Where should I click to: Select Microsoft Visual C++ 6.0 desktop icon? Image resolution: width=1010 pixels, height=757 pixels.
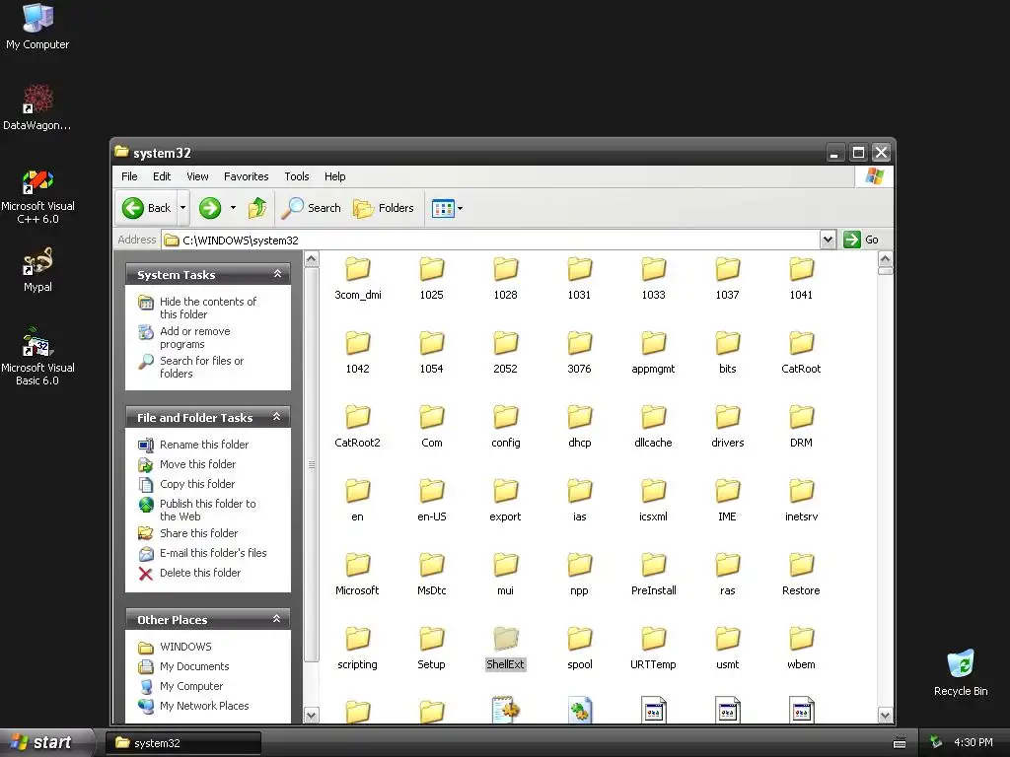pos(37,196)
